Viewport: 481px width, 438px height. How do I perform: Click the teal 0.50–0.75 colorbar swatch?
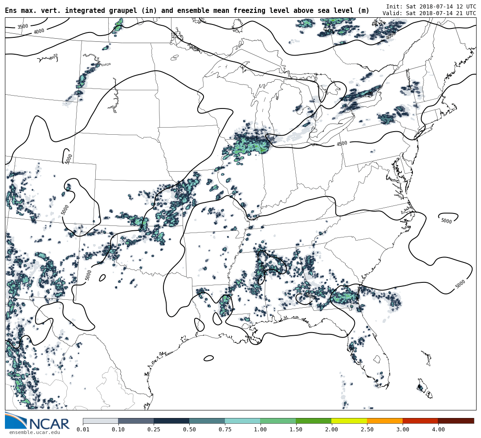(x=207, y=421)
